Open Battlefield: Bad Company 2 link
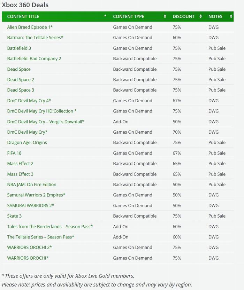 point(34,58)
